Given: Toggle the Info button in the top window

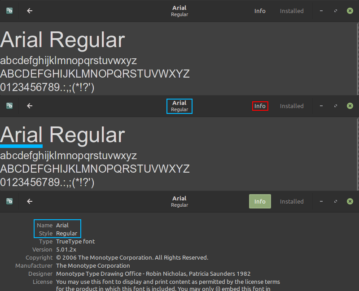Looking at the screenshot, I should click(x=260, y=11).
